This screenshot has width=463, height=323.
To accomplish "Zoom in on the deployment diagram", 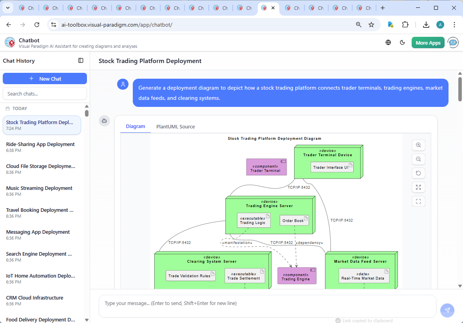I will click(x=418, y=145).
